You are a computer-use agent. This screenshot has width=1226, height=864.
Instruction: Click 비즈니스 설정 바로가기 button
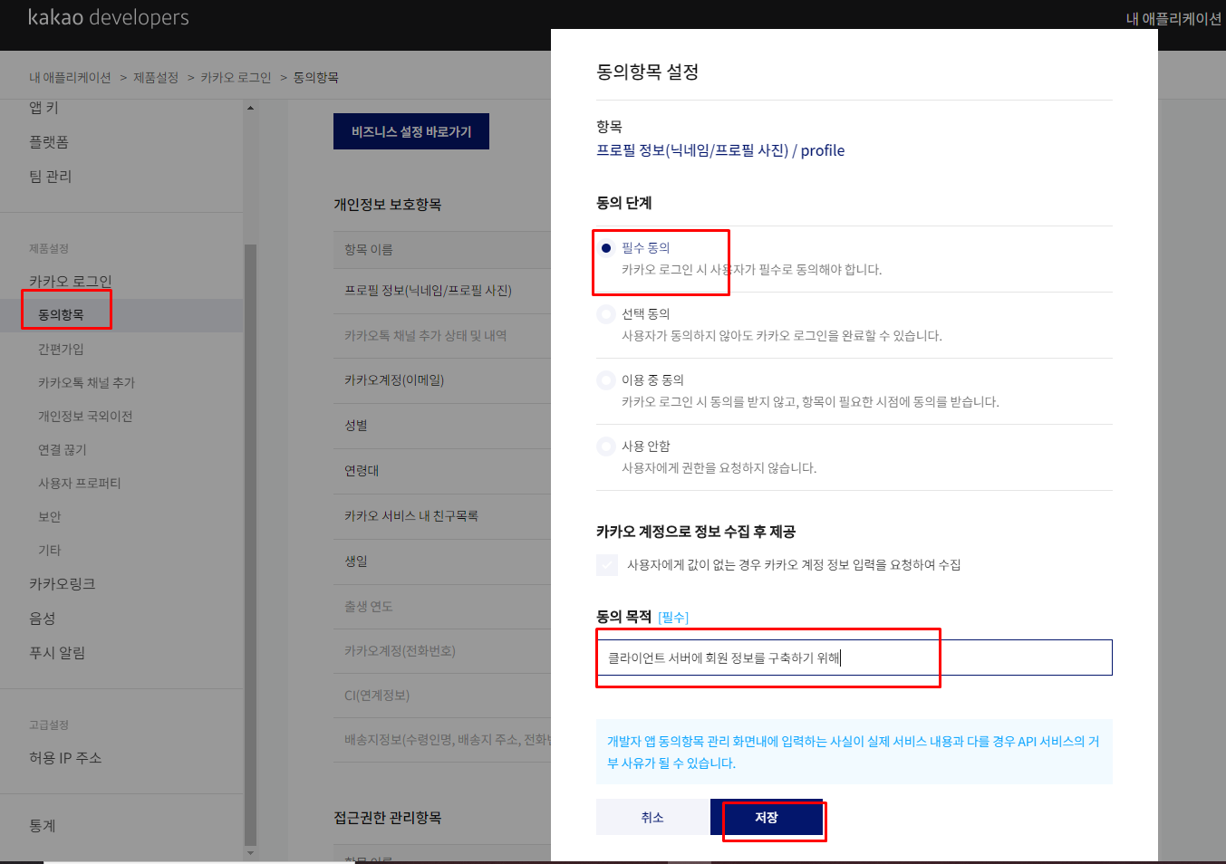(x=411, y=131)
